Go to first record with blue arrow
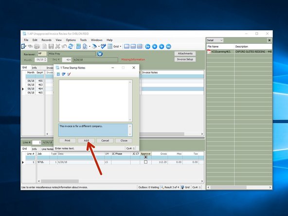This screenshot has width=288, height=216. 148,47
